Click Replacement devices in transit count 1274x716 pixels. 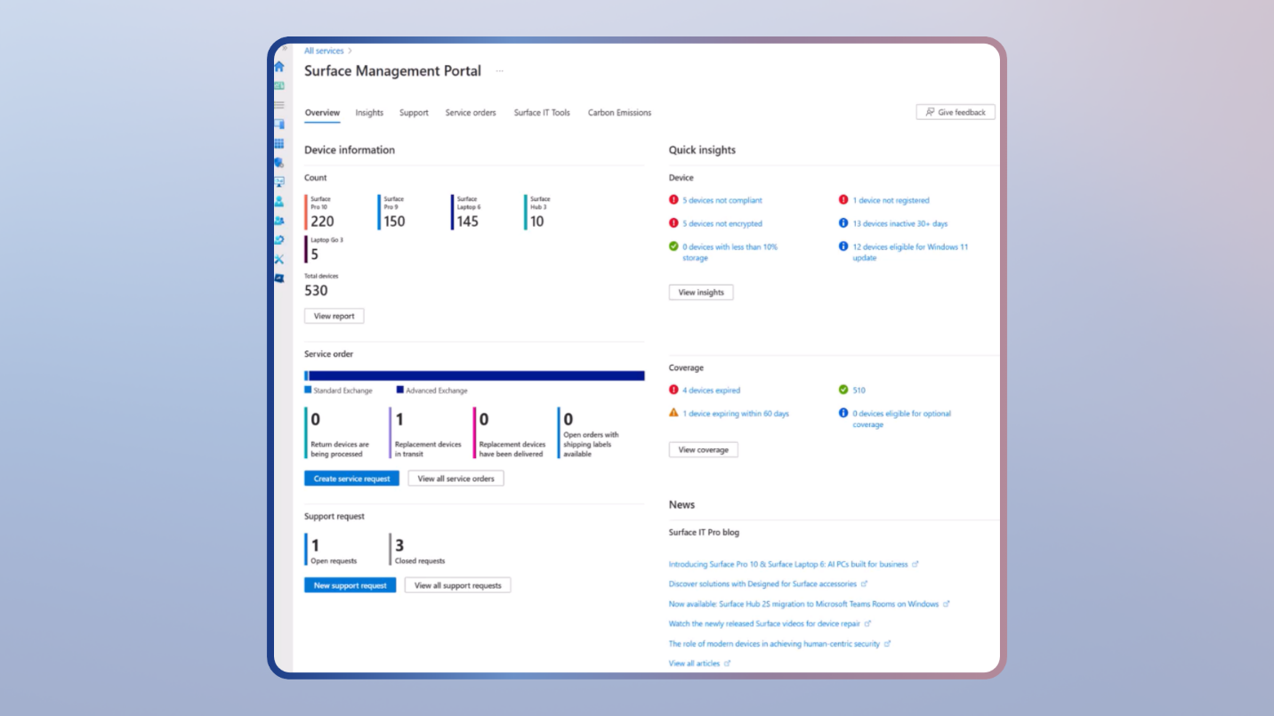(x=399, y=419)
